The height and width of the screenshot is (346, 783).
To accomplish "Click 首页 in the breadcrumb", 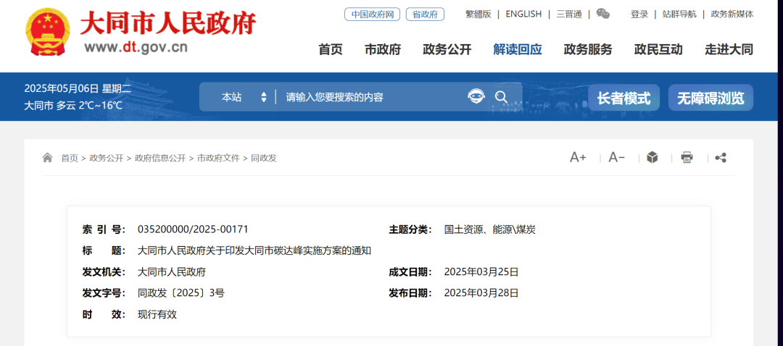I will point(70,158).
